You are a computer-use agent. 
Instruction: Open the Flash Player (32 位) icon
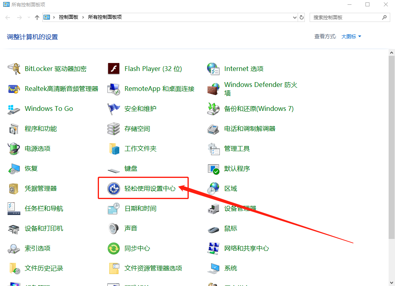click(x=114, y=69)
